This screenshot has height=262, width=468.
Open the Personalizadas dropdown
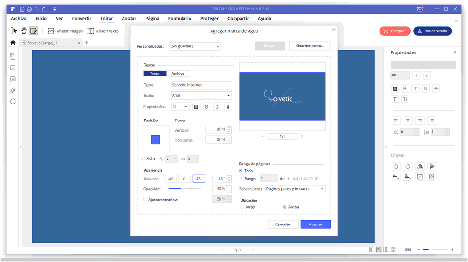coord(195,46)
